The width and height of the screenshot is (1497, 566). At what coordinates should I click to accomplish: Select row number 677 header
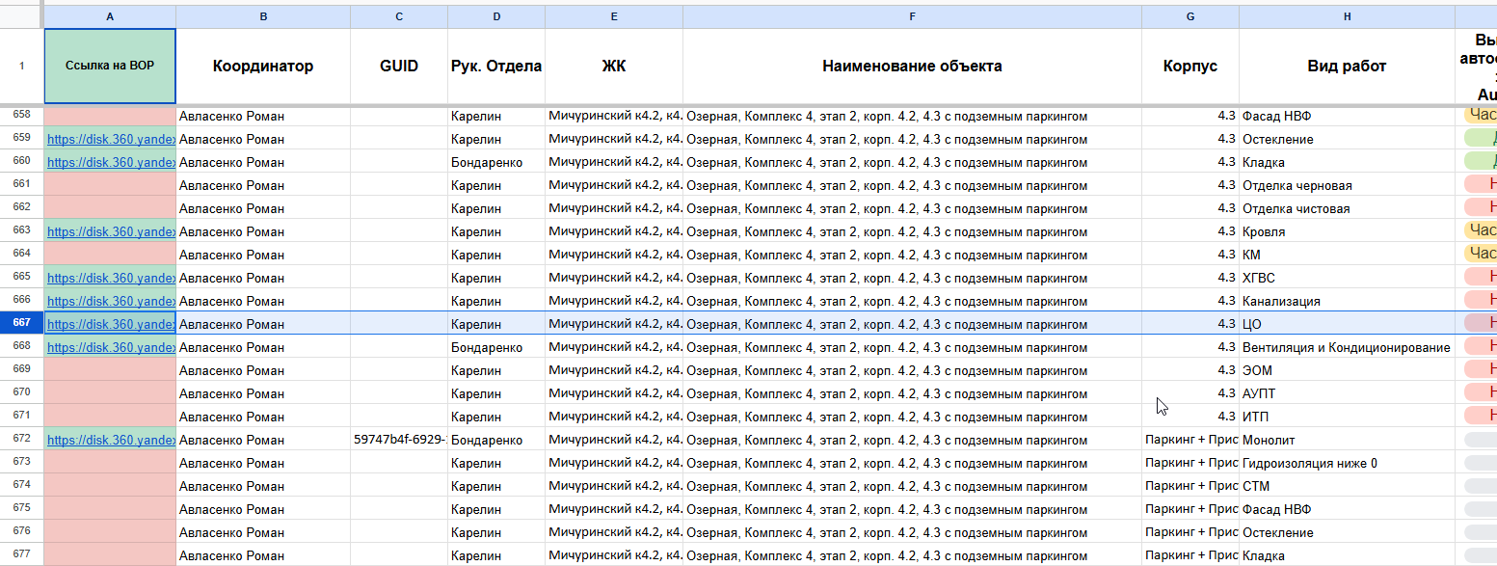point(22,555)
